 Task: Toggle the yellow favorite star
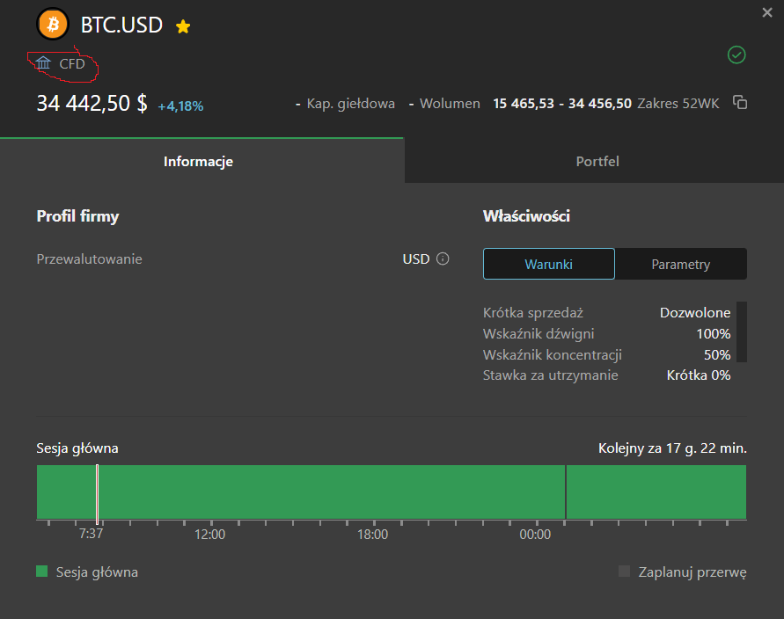183,26
